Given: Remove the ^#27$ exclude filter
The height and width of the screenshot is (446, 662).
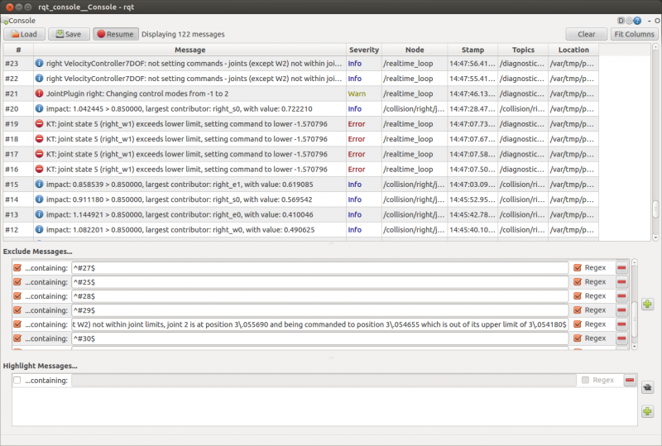Looking at the screenshot, I should [x=621, y=268].
